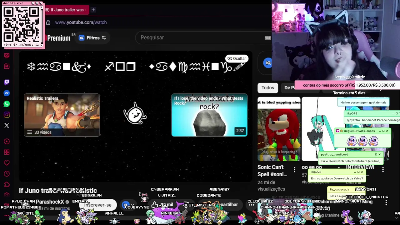Viewport: 400px width, 225px height.
Task: Open the Realistic Trailers playlist card
Action: (x=62, y=115)
